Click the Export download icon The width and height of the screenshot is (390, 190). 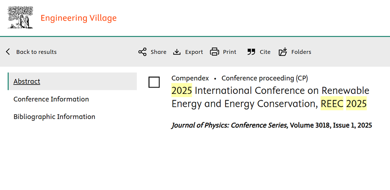(x=177, y=52)
